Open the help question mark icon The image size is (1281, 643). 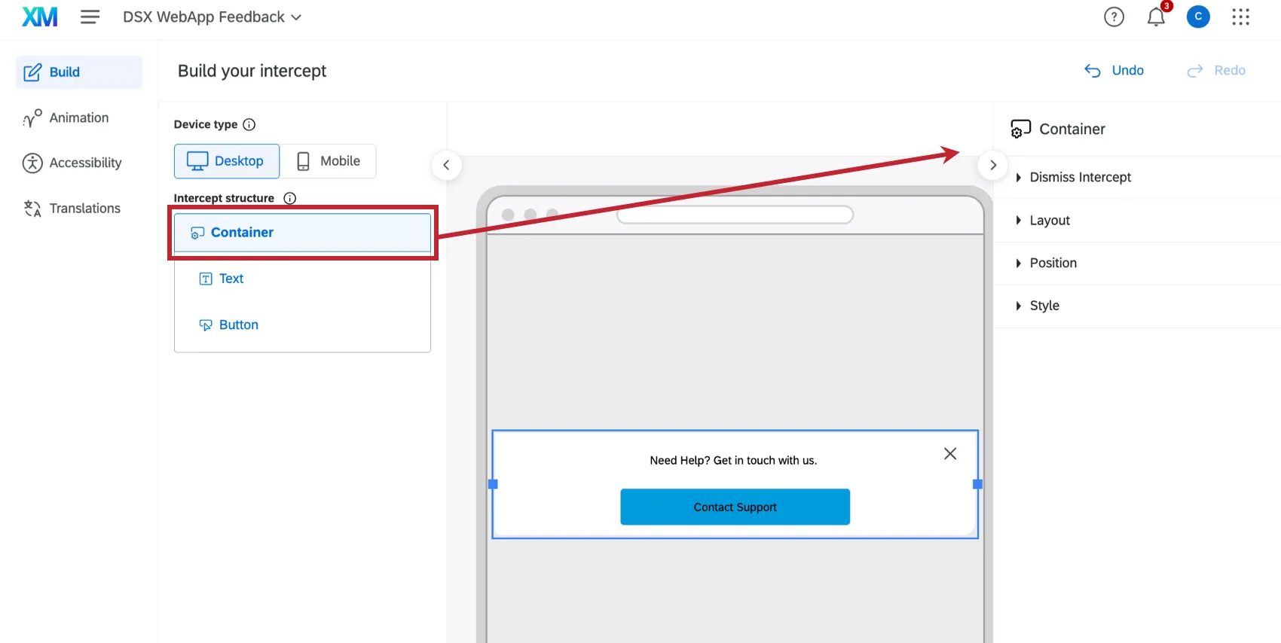pos(1114,17)
